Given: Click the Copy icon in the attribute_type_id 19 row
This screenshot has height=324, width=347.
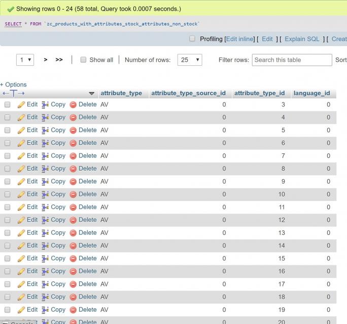Looking at the screenshot, I should point(45,310).
